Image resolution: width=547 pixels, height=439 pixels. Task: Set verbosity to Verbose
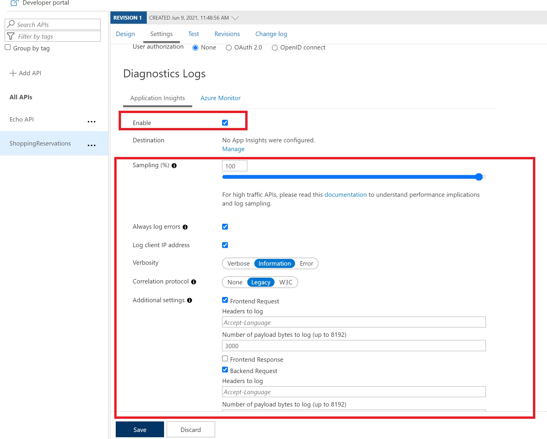[238, 264]
